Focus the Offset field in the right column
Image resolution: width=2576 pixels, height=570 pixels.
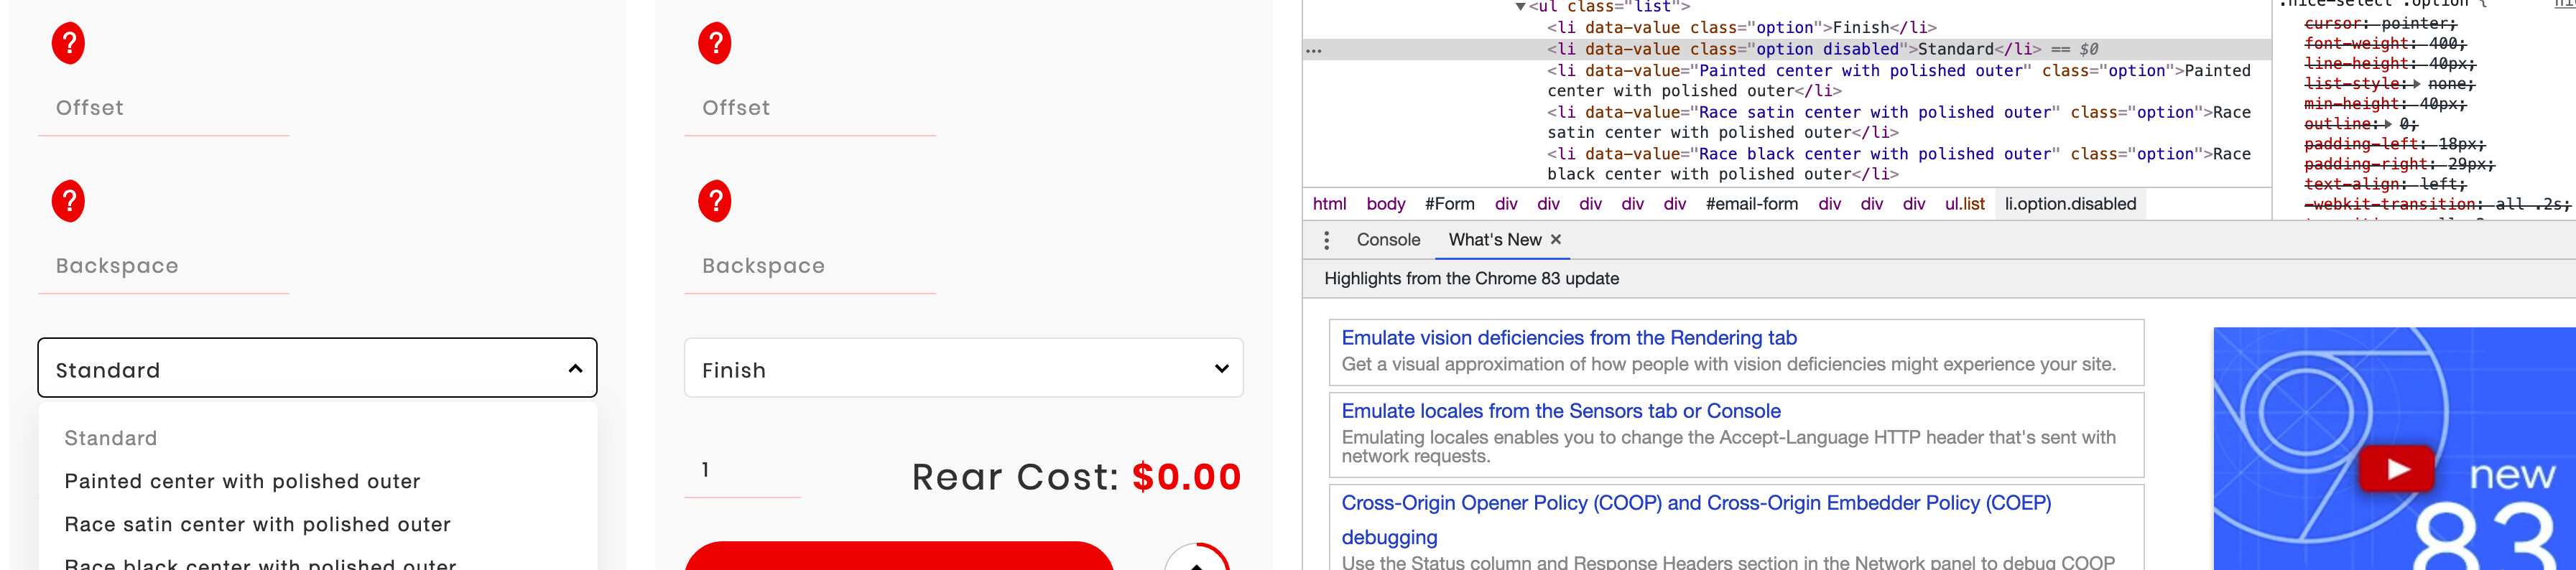[x=810, y=108]
